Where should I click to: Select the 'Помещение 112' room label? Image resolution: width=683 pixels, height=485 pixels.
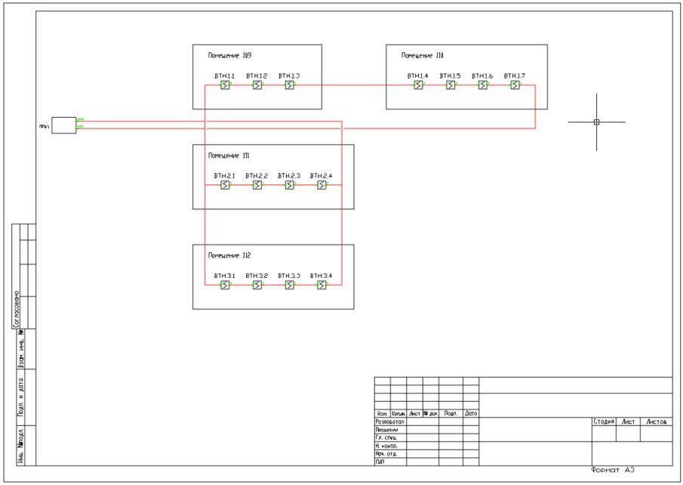229,255
